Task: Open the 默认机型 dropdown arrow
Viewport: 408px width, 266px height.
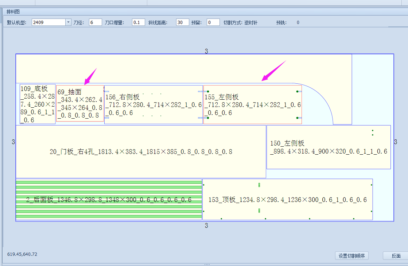Action: click(x=68, y=22)
